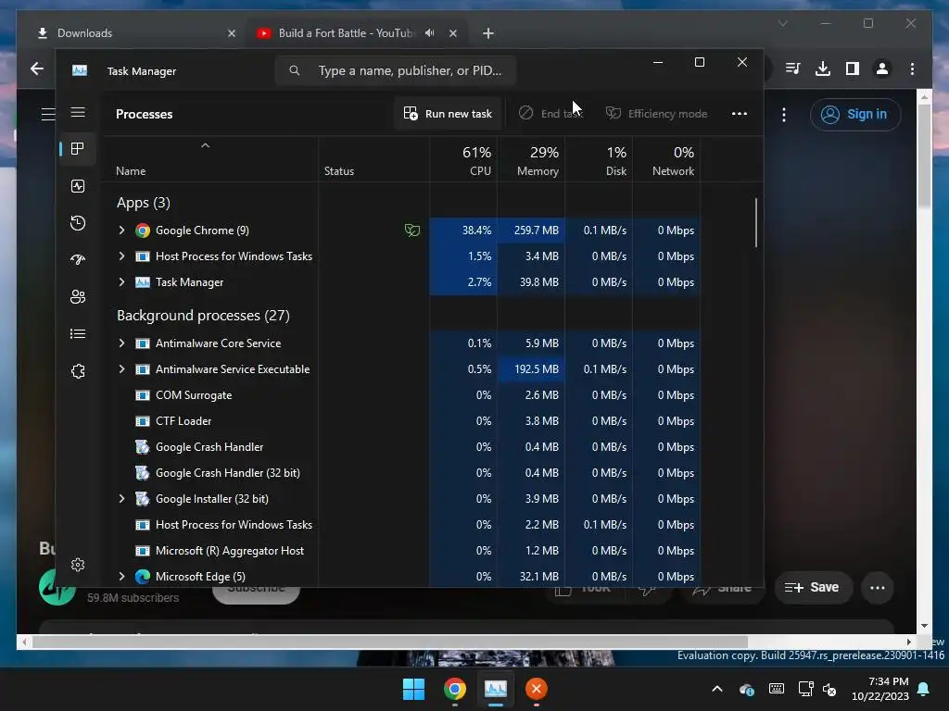Open the Details page icon
This screenshot has width=949, height=711.
pyautogui.click(x=78, y=333)
